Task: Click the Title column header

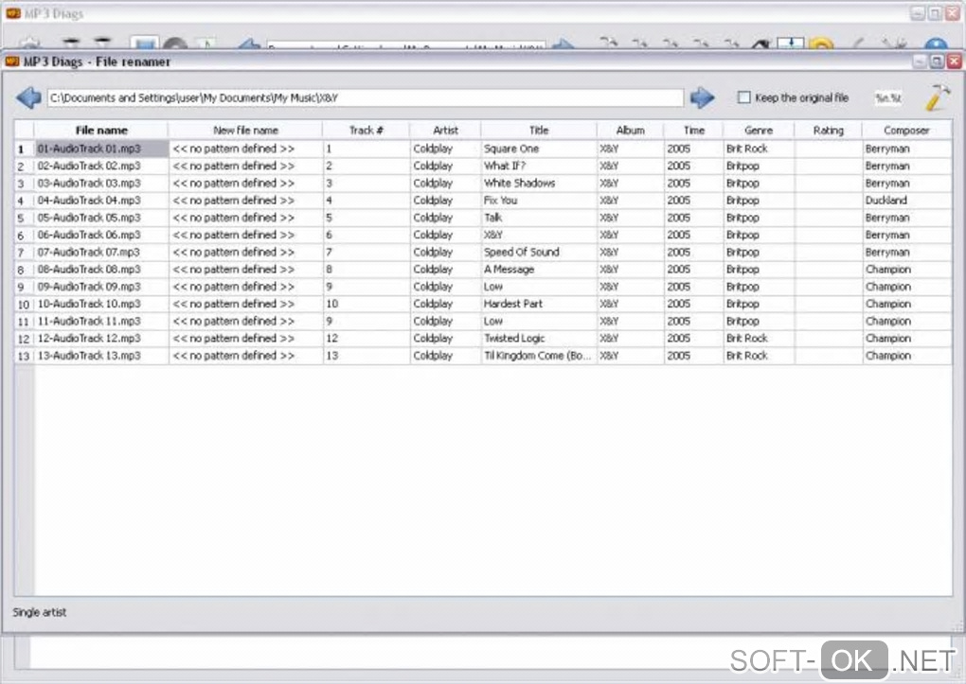Action: (x=539, y=130)
